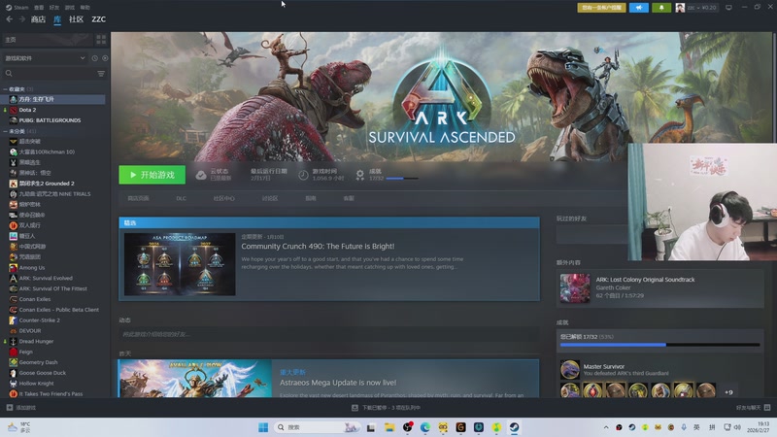Screen dimensions: 777x437
Task: Click the 主页 home button
Action: (47, 39)
